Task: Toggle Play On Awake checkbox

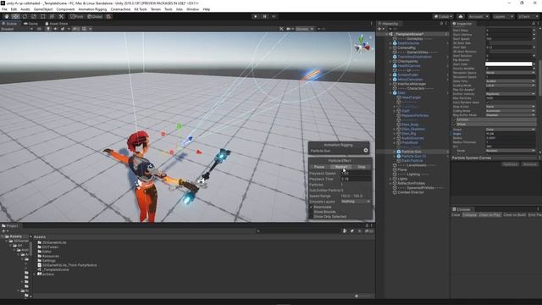Action: pos(488,90)
